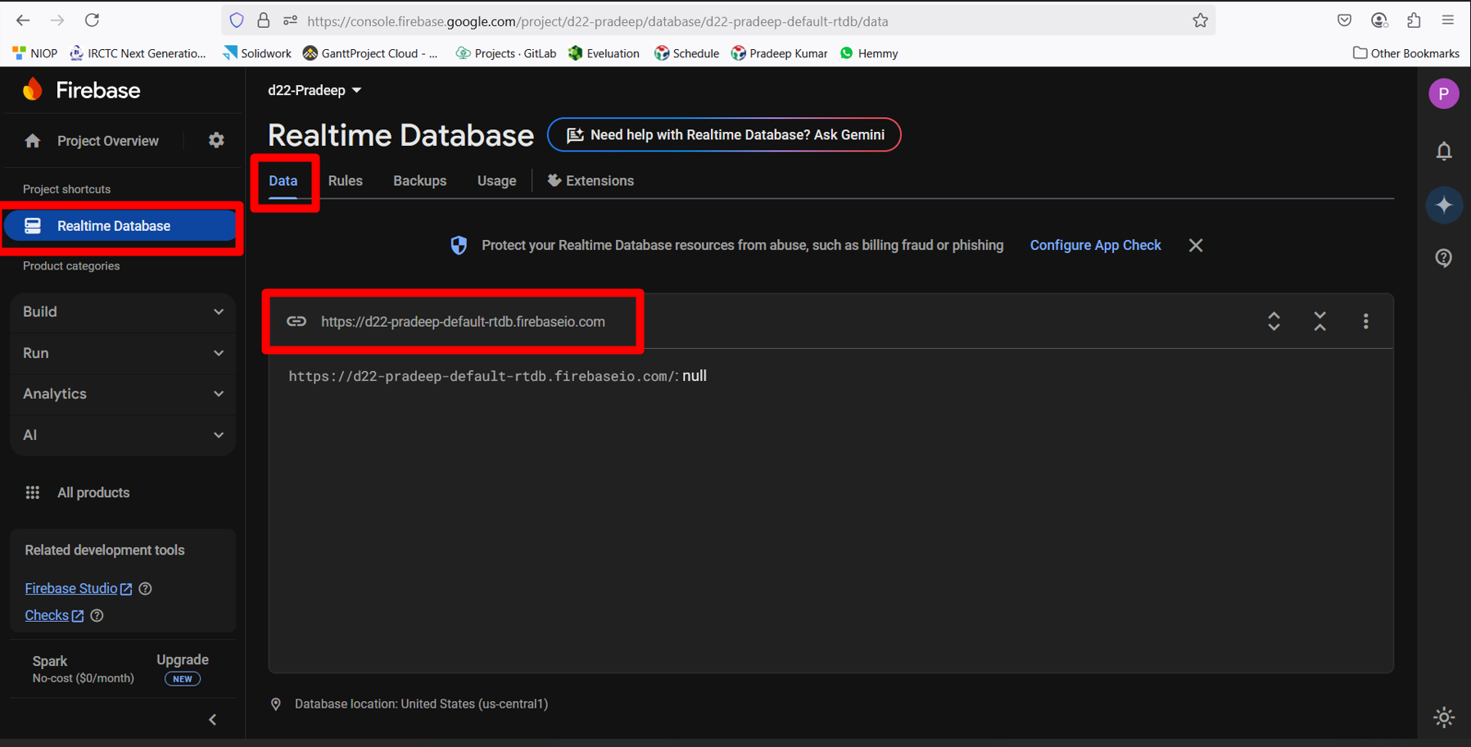This screenshot has height=747, width=1471.
Task: Show help for Checks
Action: point(97,615)
